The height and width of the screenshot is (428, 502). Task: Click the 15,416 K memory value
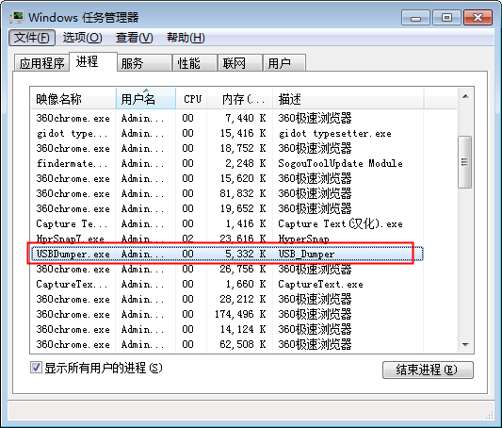click(x=243, y=133)
